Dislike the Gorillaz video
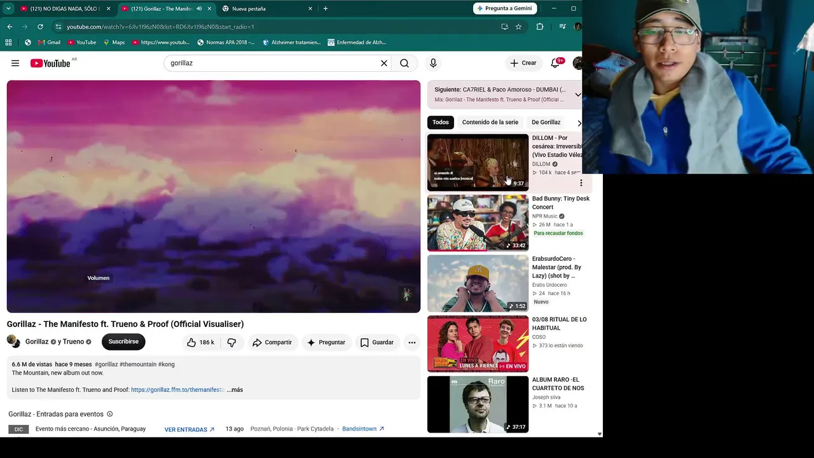The image size is (814, 458). [x=231, y=342]
